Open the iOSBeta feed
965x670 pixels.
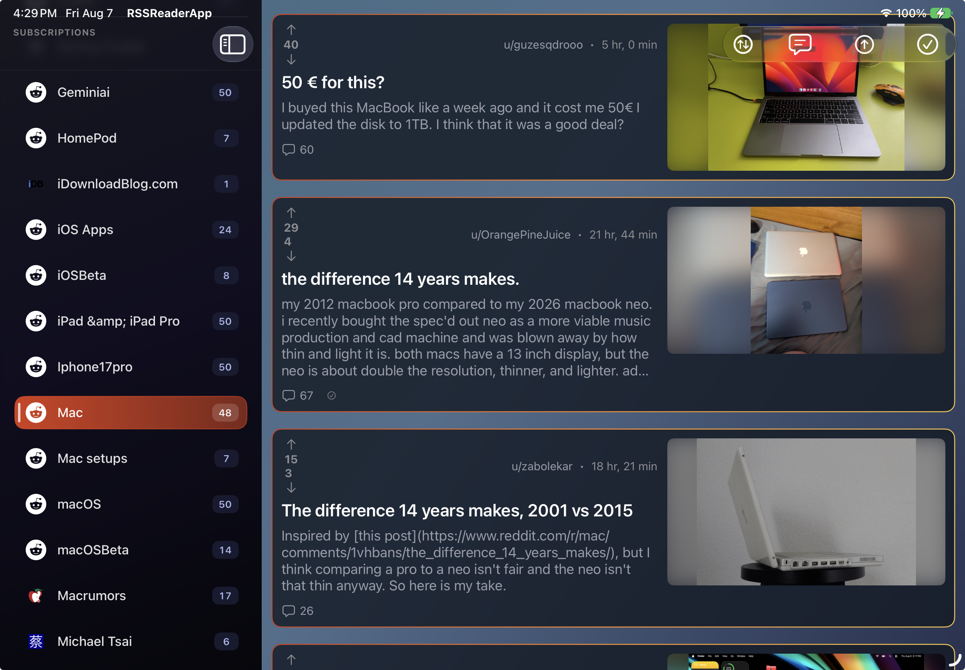click(x=131, y=275)
